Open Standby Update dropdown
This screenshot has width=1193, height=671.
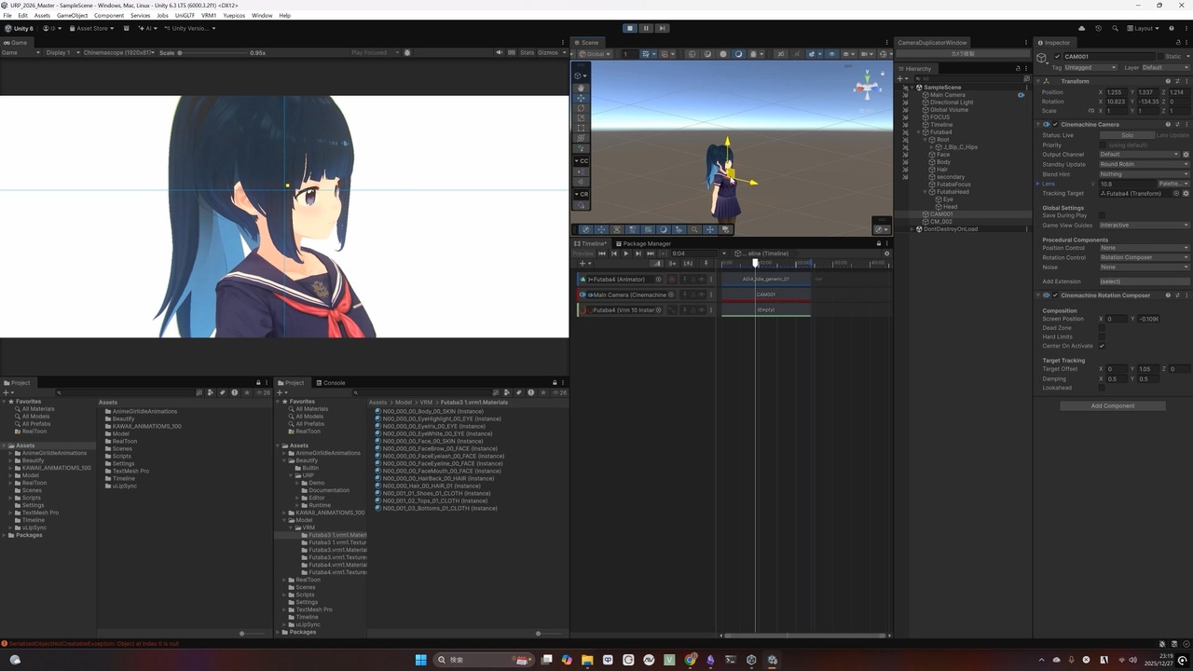tap(1145, 164)
